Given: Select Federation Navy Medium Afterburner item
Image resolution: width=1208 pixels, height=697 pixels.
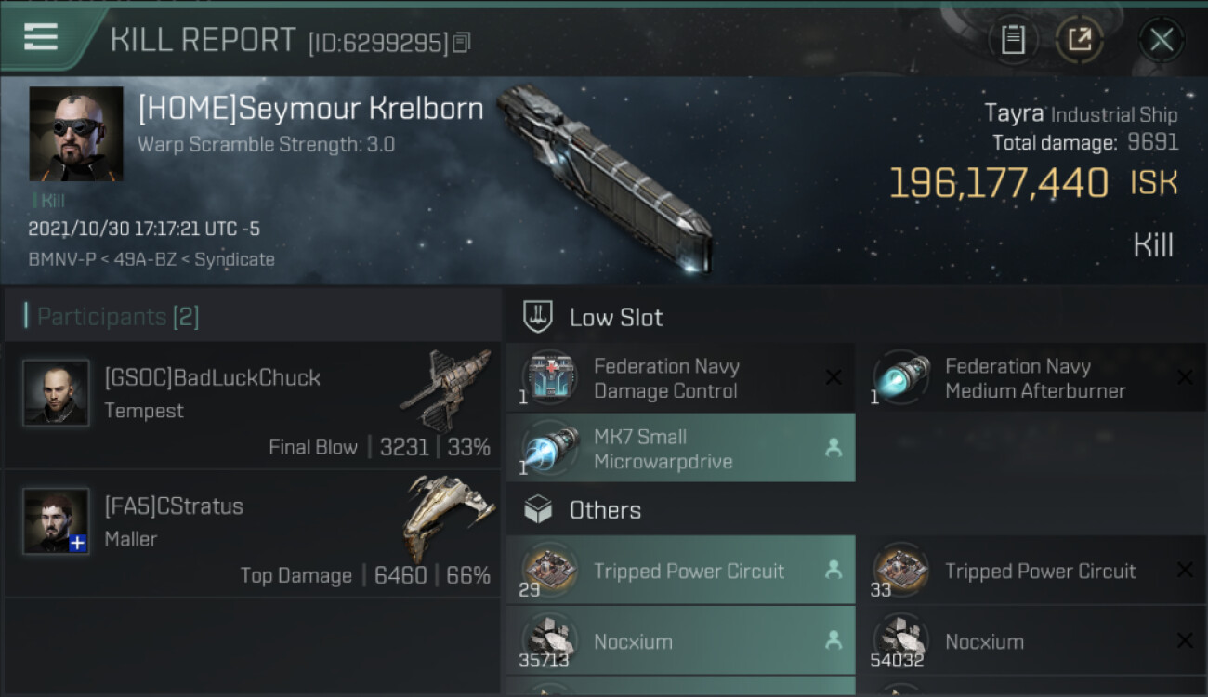Looking at the screenshot, I should [x=1031, y=378].
